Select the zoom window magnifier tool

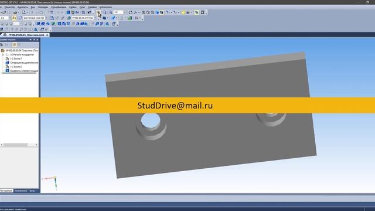click(104, 12)
